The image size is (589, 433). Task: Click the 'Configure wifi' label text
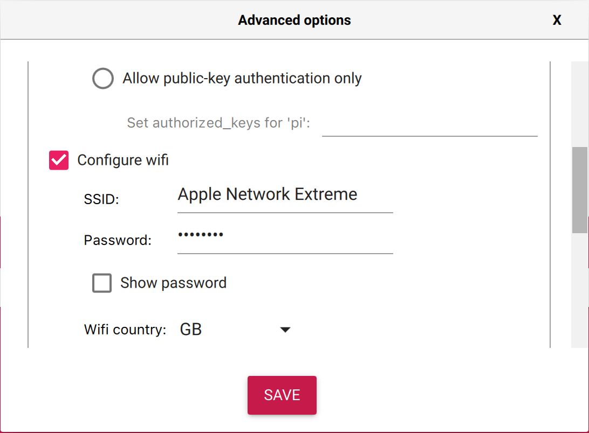pyautogui.click(x=123, y=160)
